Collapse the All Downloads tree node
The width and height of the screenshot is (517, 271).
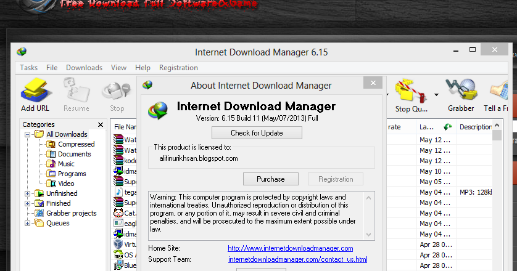(27, 134)
